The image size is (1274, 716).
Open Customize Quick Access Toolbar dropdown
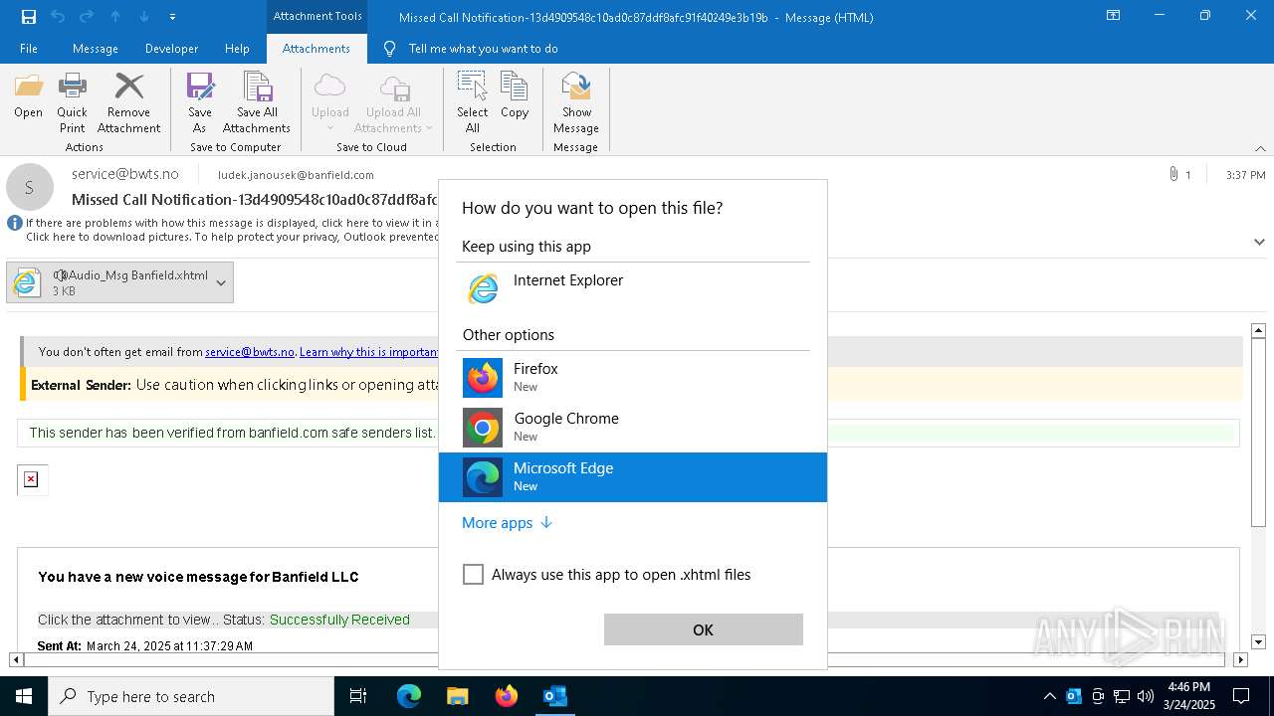pos(173,17)
